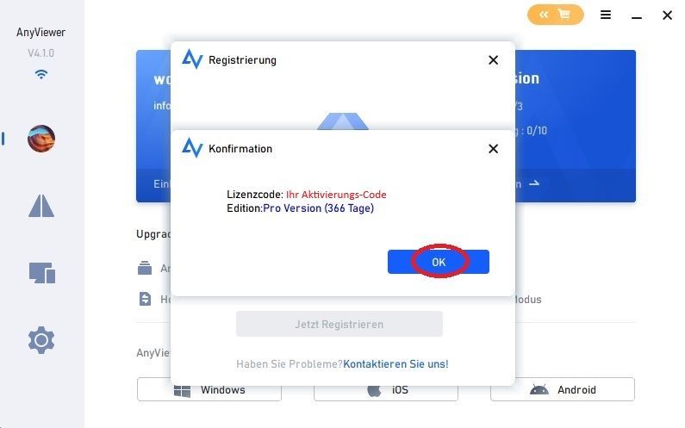Viewport: 685px width, 428px height.
Task: Select the iOS download button
Action: pyautogui.click(x=386, y=389)
